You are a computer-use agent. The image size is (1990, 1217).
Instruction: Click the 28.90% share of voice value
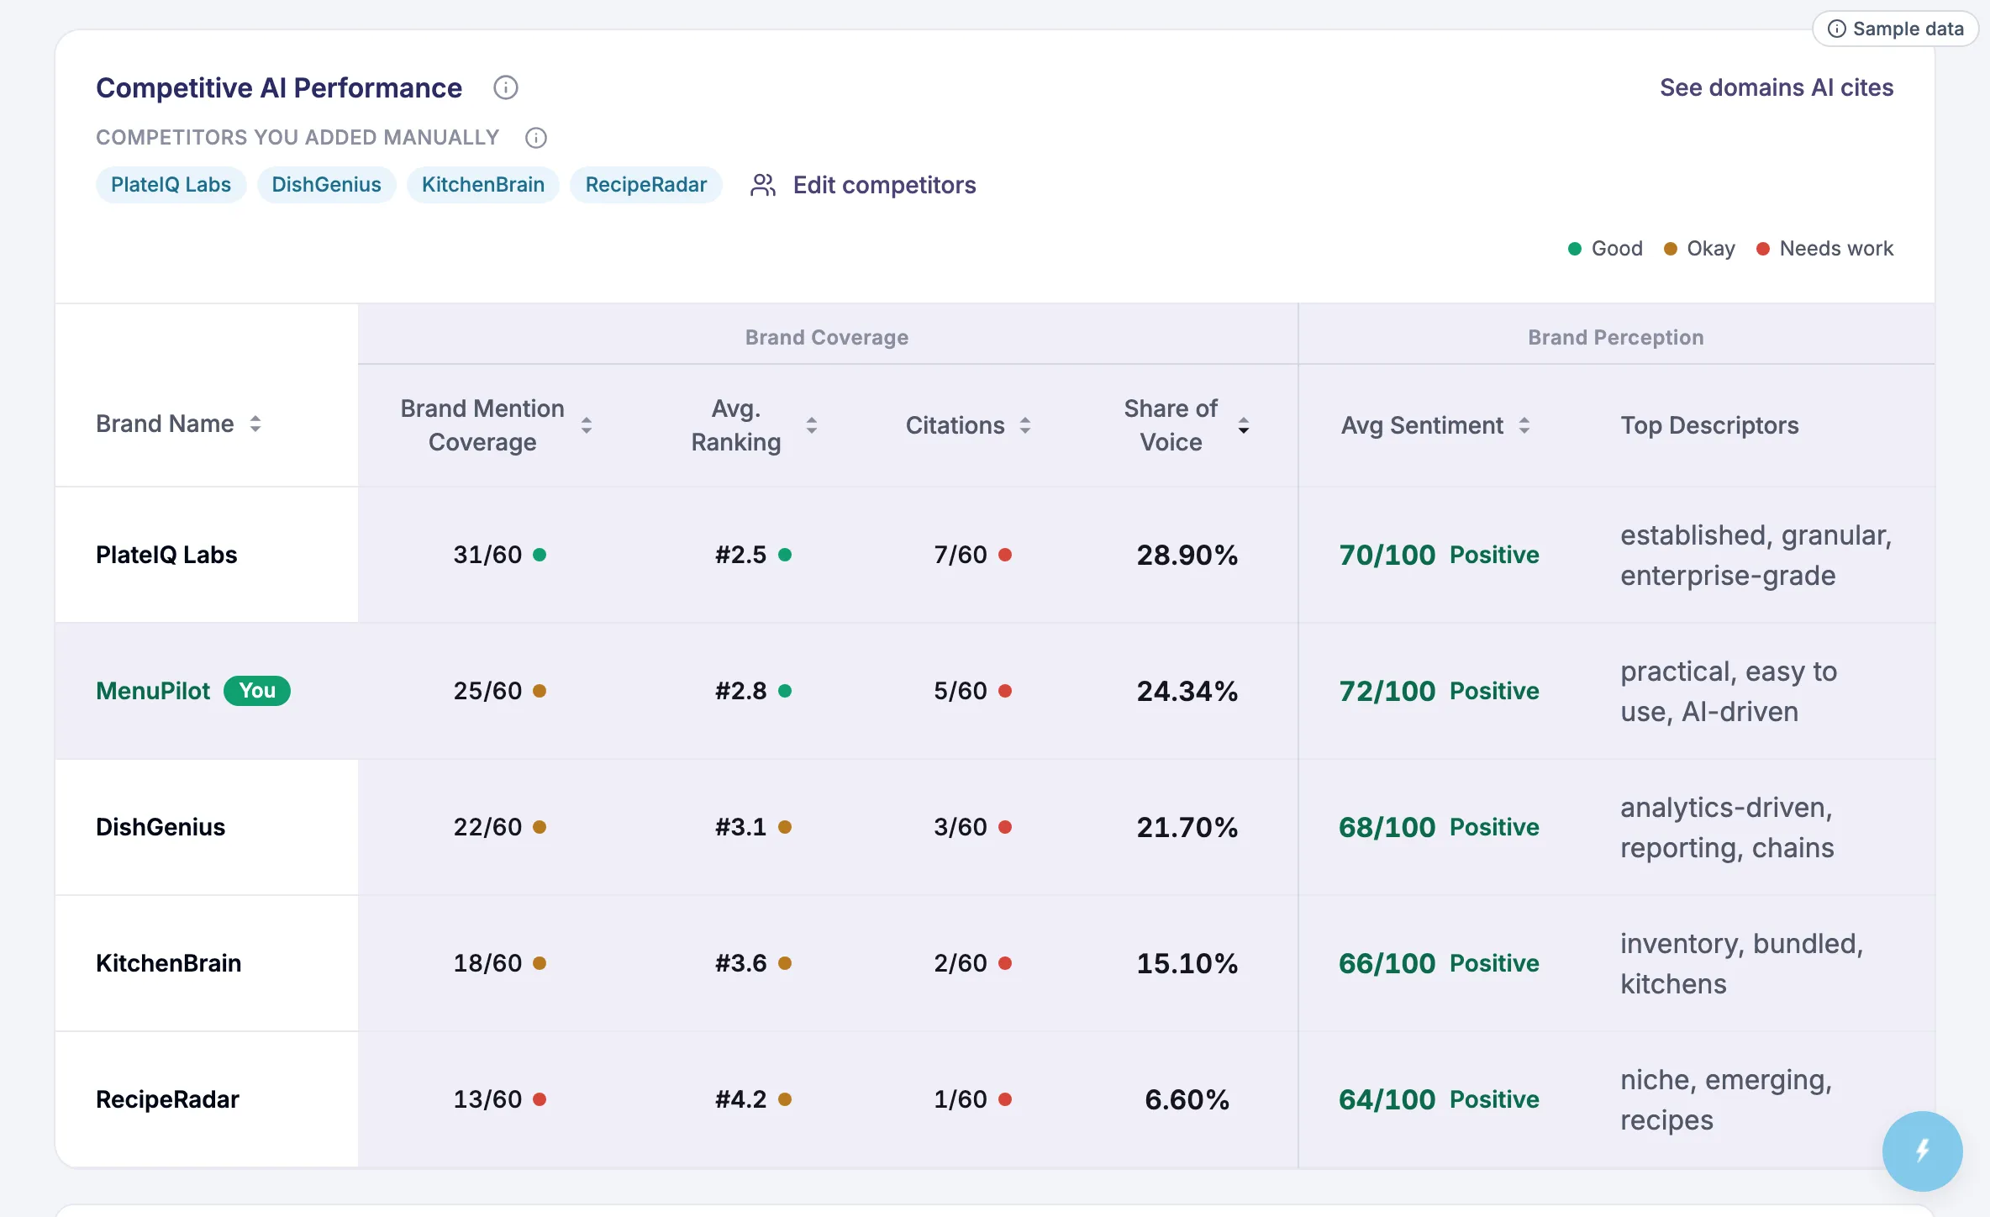tap(1187, 555)
